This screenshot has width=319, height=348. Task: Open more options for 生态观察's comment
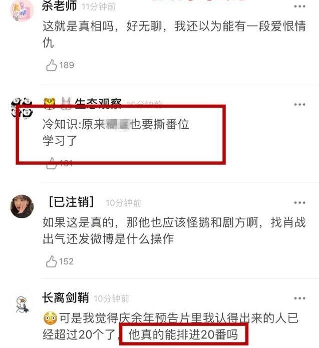coord(299,105)
